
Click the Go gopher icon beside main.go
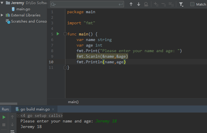coord(13,9)
